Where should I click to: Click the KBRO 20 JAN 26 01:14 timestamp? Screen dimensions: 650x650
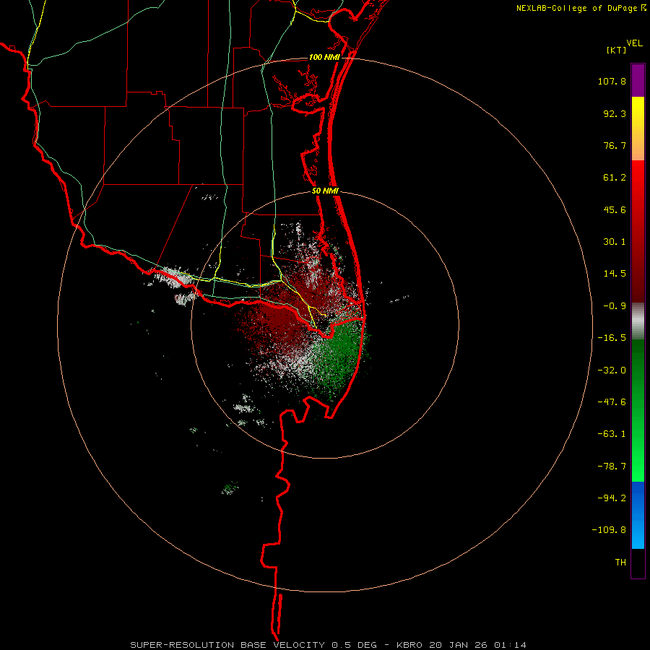pyautogui.click(x=461, y=645)
